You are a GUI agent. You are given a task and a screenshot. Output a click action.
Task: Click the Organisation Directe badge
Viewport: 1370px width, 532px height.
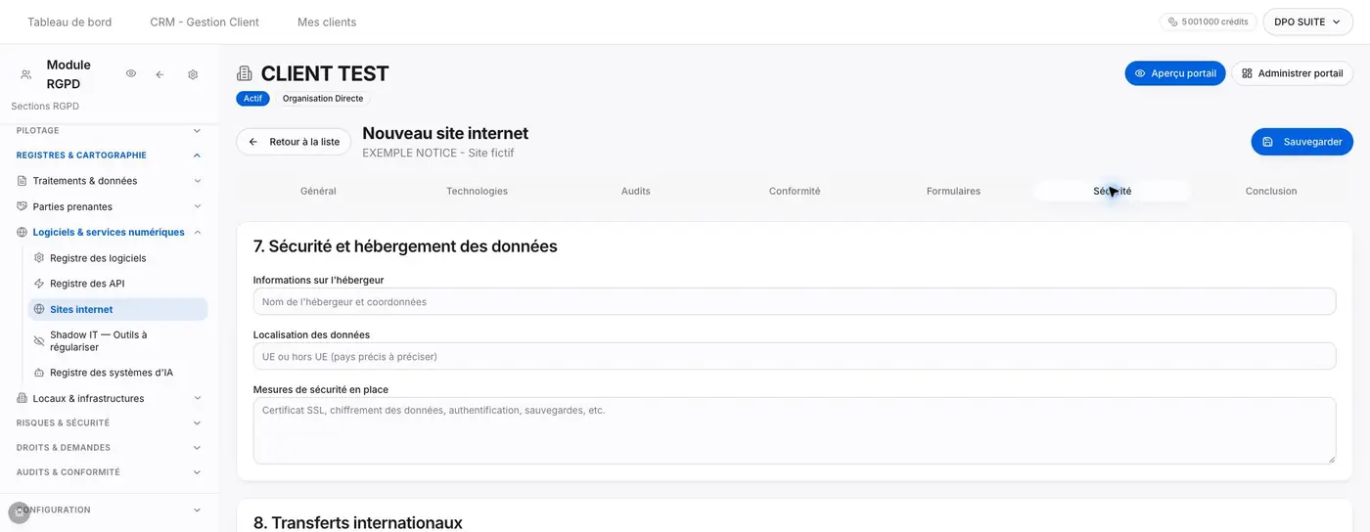point(323,99)
